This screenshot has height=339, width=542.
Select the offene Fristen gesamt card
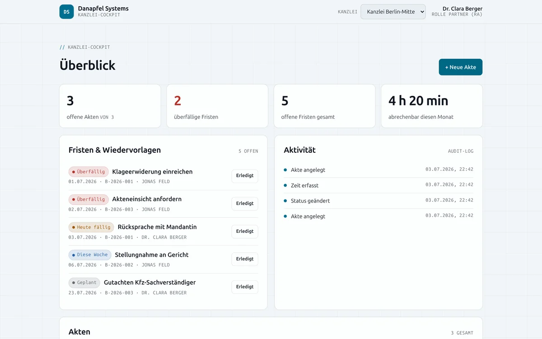pos(325,106)
